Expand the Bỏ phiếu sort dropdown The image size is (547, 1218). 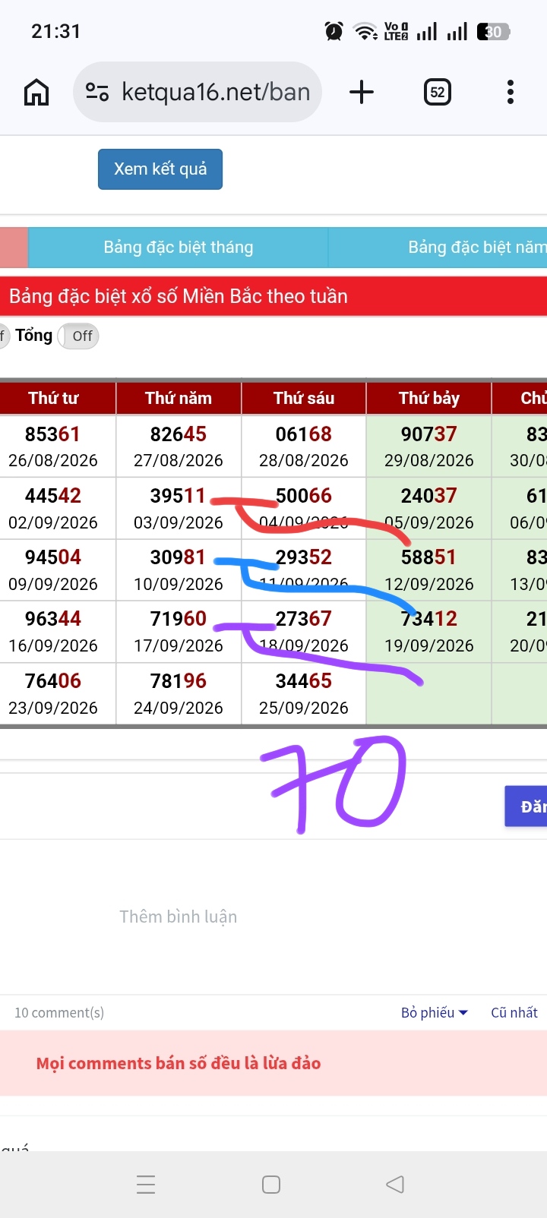pos(435,1012)
